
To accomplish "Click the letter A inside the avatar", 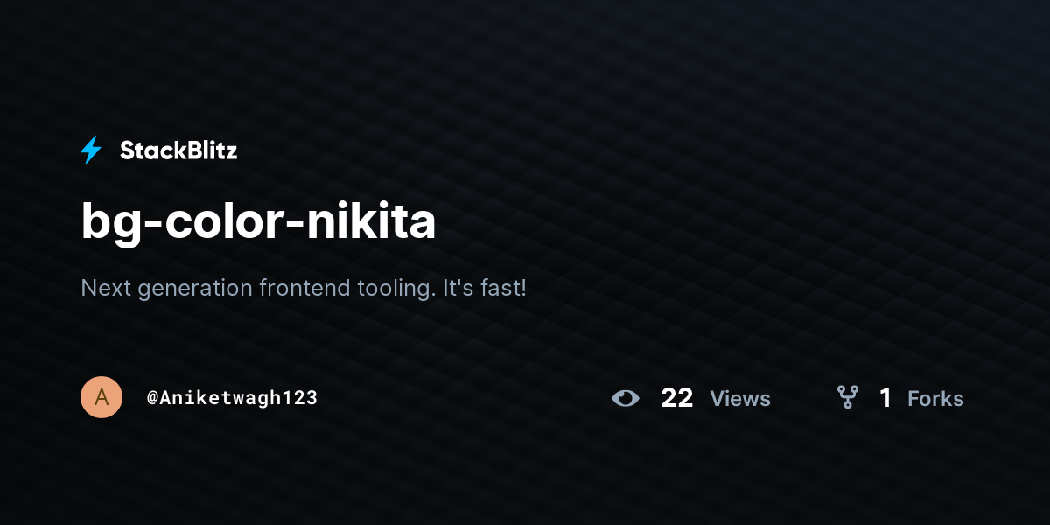I will [x=101, y=397].
